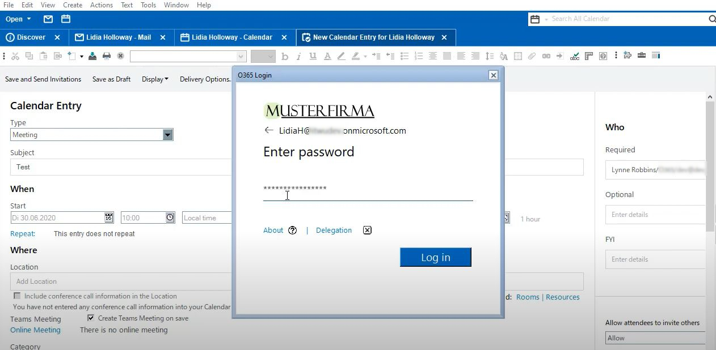The height and width of the screenshot is (350, 716).
Task: Click the Save download-tray icon in toolbar
Action: pyautogui.click(x=92, y=56)
